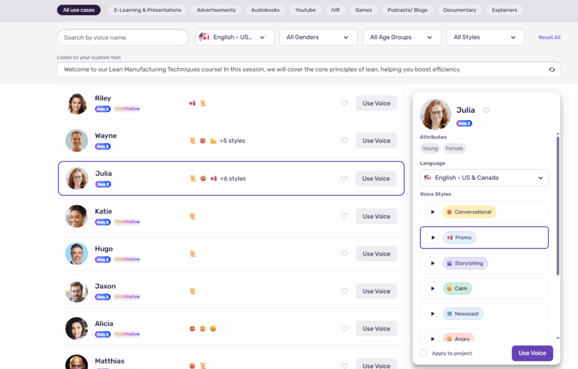Switch to the Audiobooks use case tab
The height and width of the screenshot is (369, 578).
(x=265, y=10)
